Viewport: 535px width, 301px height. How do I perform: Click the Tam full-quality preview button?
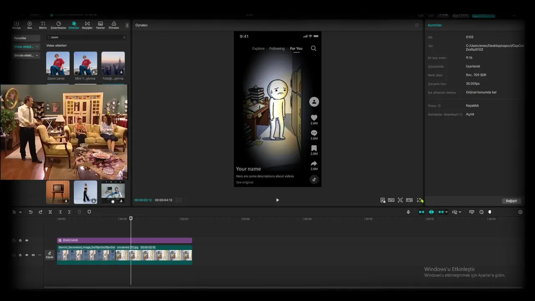pyautogui.click(x=391, y=200)
